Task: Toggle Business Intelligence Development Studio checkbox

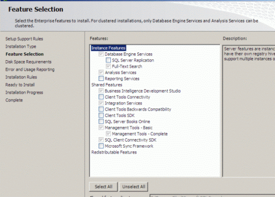Action: pyautogui.click(x=101, y=91)
